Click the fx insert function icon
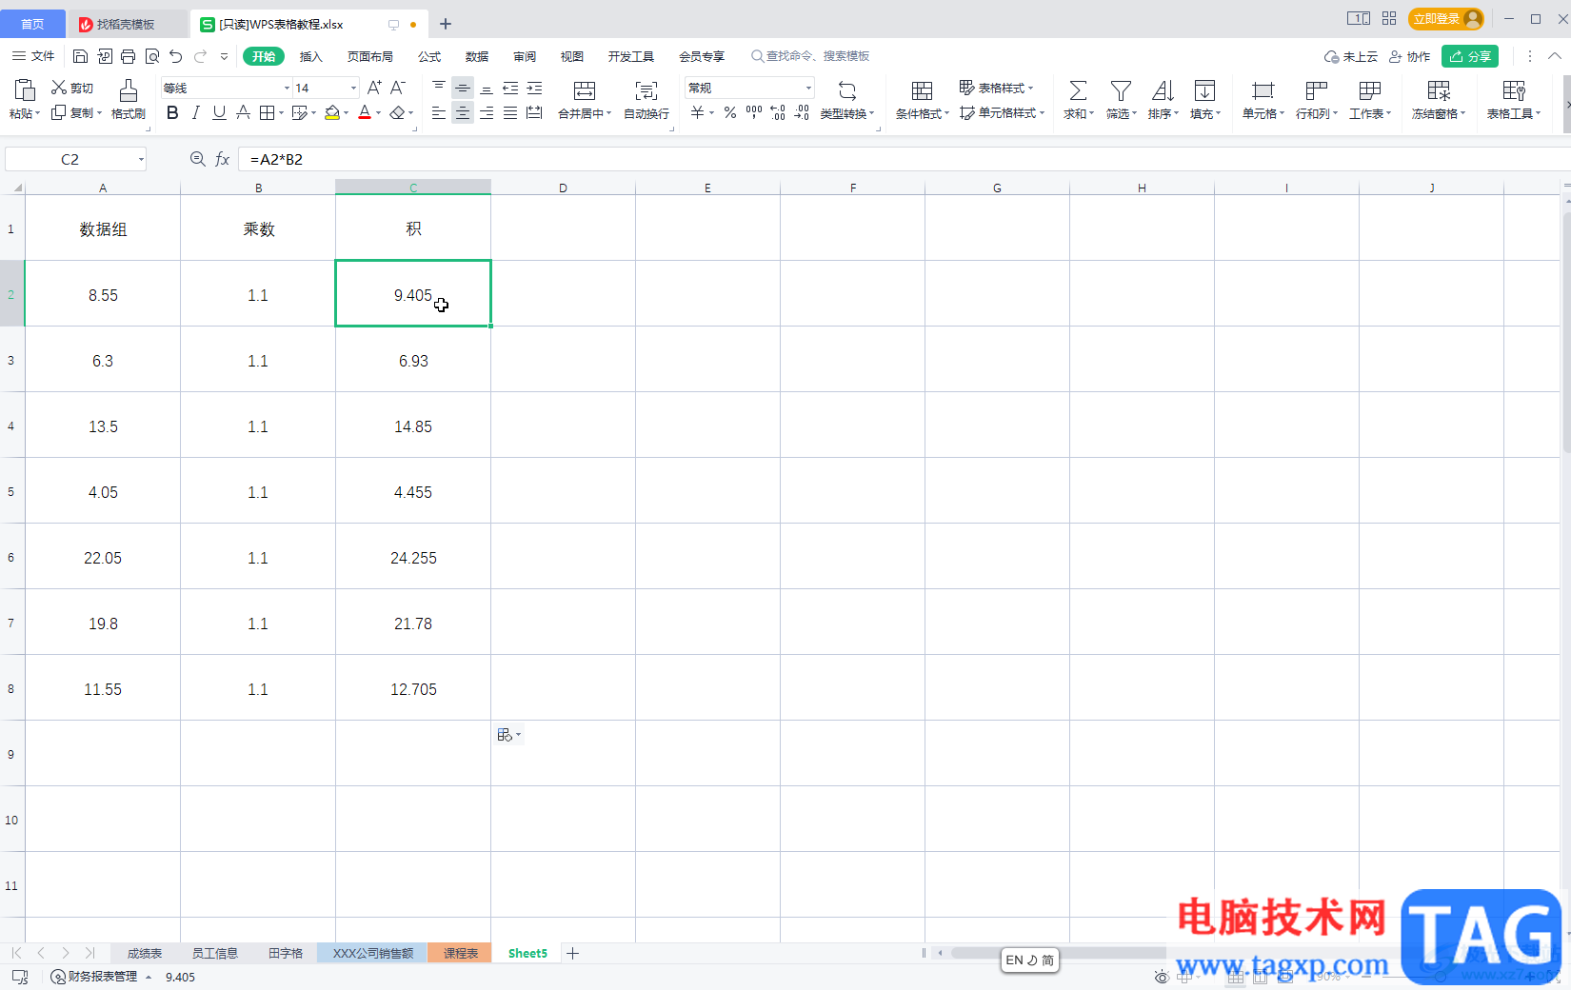 click(222, 159)
